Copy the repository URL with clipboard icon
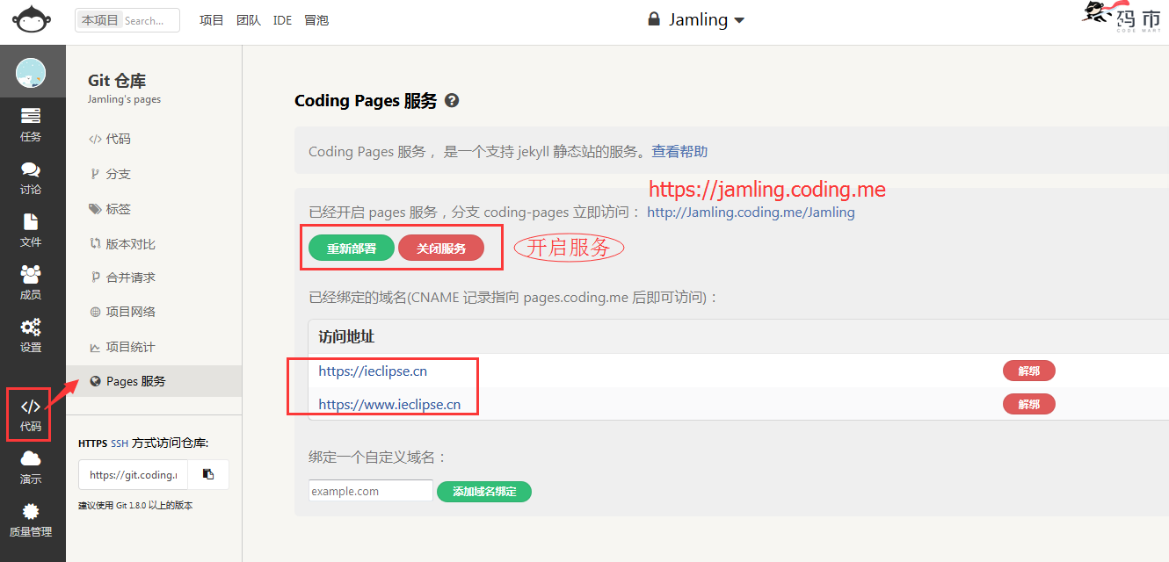The image size is (1169, 562). 208,474
